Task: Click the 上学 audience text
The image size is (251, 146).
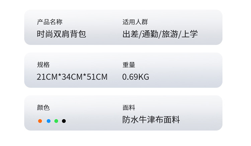Action: point(190,34)
